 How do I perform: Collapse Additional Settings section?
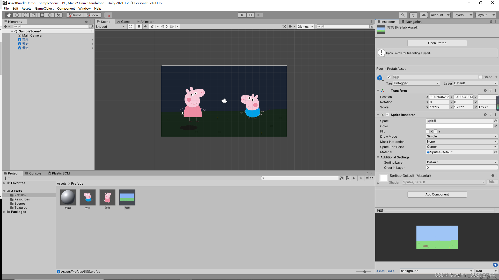pyautogui.click(x=378, y=157)
